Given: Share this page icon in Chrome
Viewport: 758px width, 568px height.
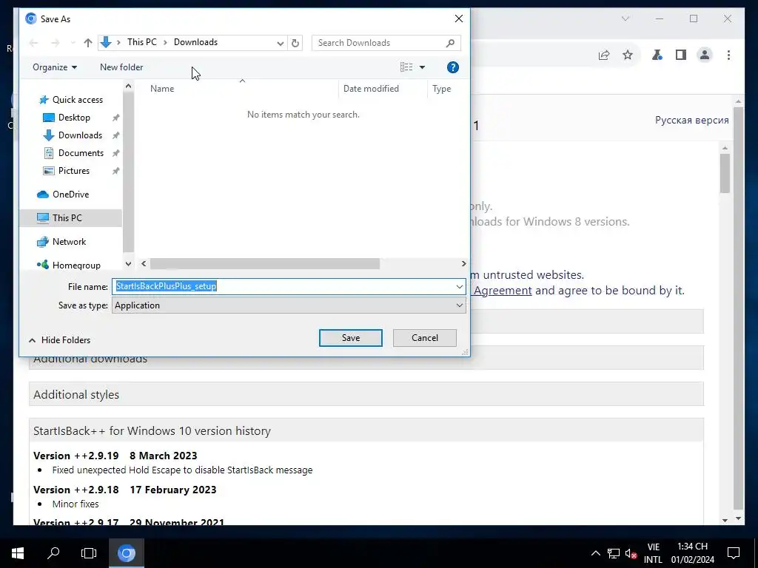Looking at the screenshot, I should [x=604, y=55].
